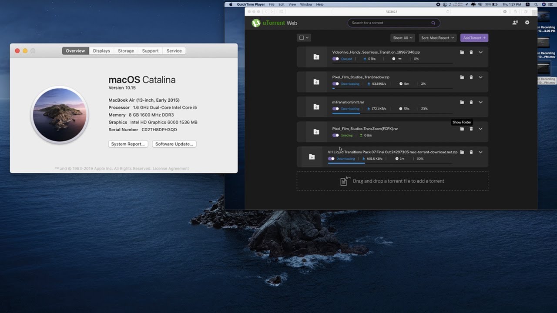Switch to the Displays tab
The width and height of the screenshot is (557, 313).
[101, 51]
